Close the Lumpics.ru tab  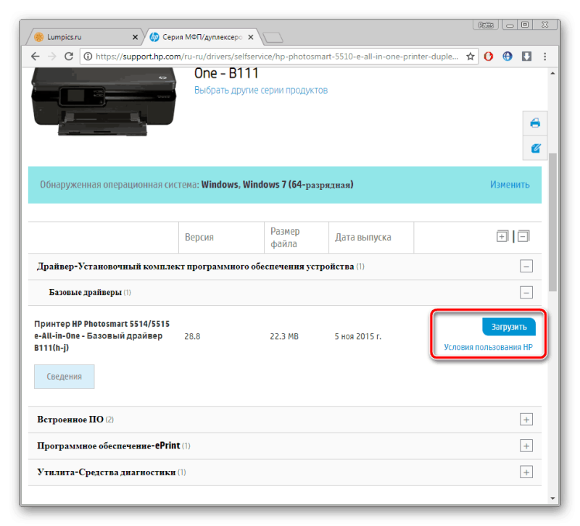click(135, 37)
